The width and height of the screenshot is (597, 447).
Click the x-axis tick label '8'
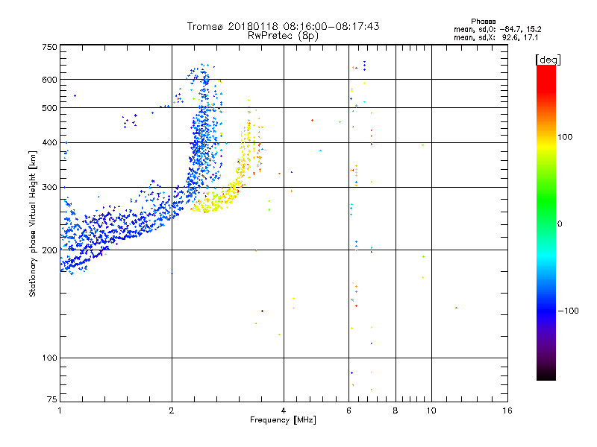[396, 410]
